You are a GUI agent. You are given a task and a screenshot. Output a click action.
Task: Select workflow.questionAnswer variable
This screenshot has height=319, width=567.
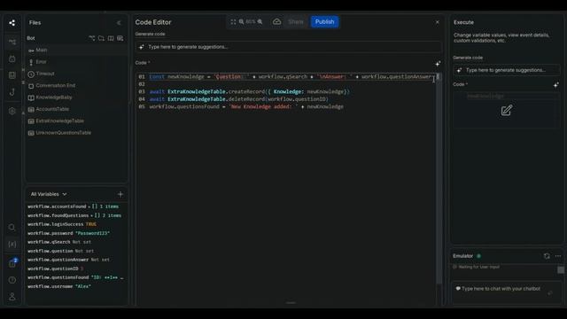click(x=69, y=260)
